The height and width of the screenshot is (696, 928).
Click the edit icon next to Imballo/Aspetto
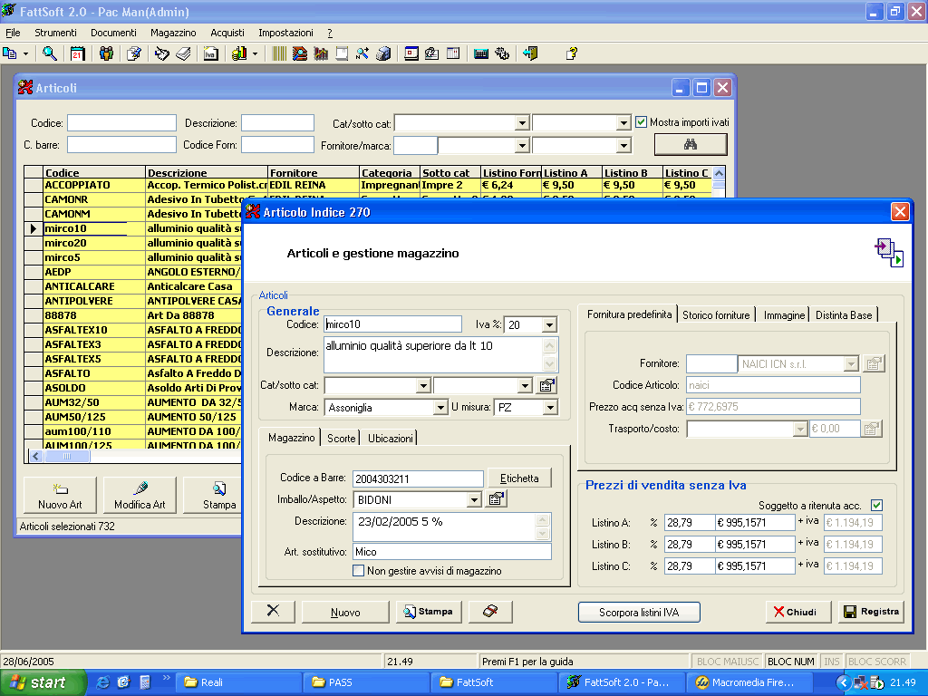pos(497,499)
